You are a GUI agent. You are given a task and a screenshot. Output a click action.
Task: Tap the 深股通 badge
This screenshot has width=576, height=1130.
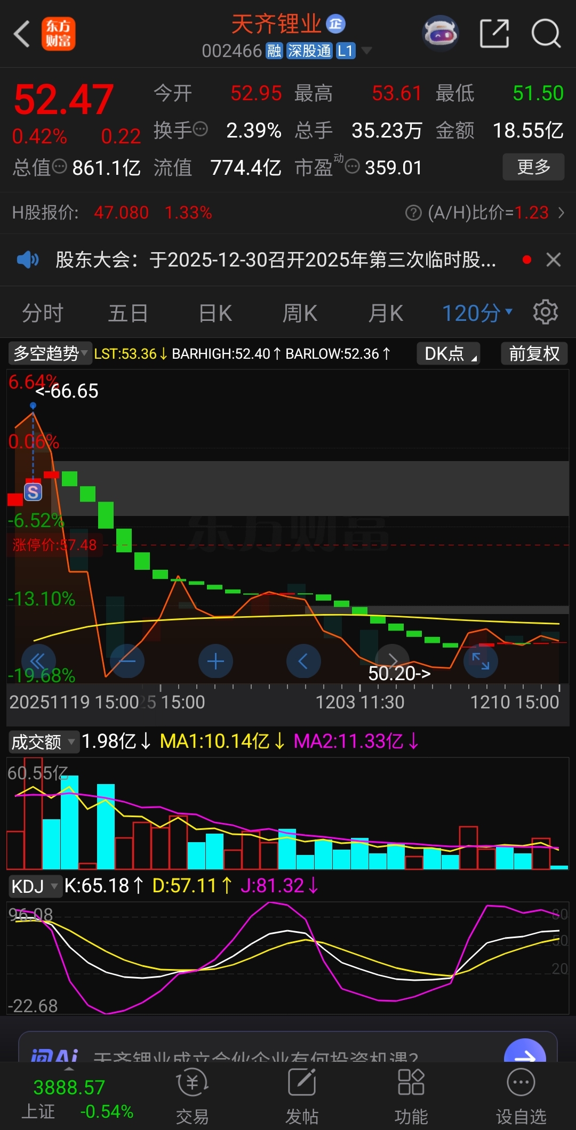click(309, 51)
